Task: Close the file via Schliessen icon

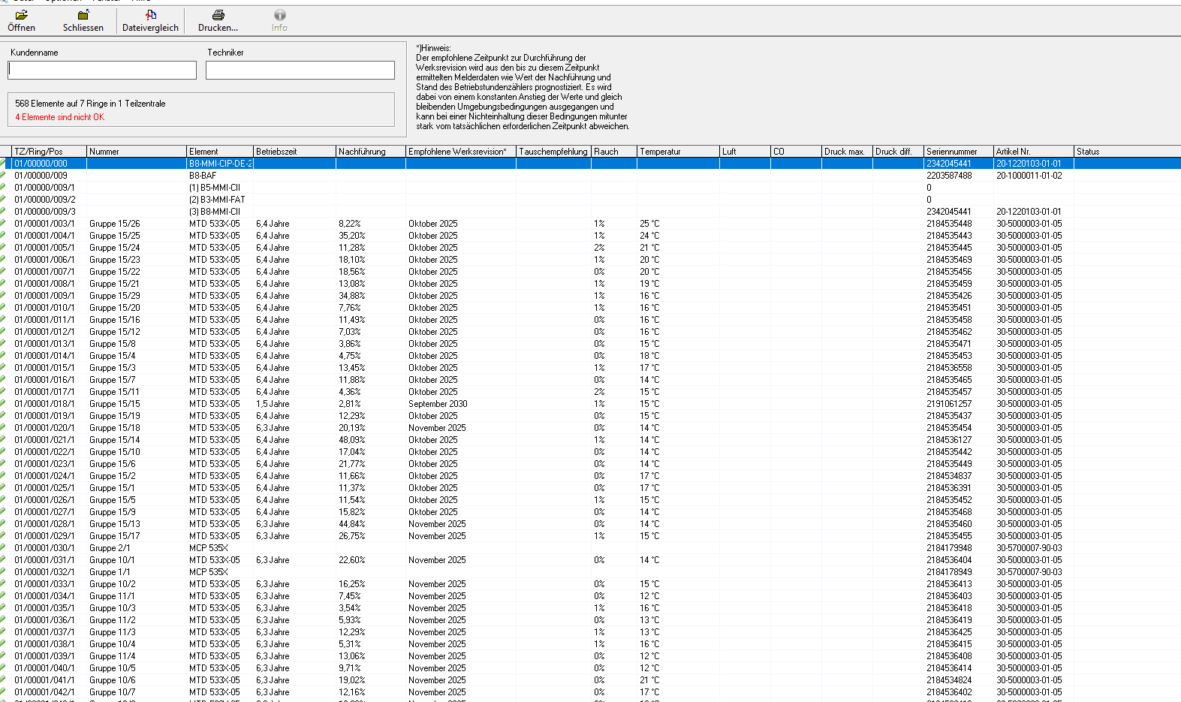Action: tap(83, 20)
